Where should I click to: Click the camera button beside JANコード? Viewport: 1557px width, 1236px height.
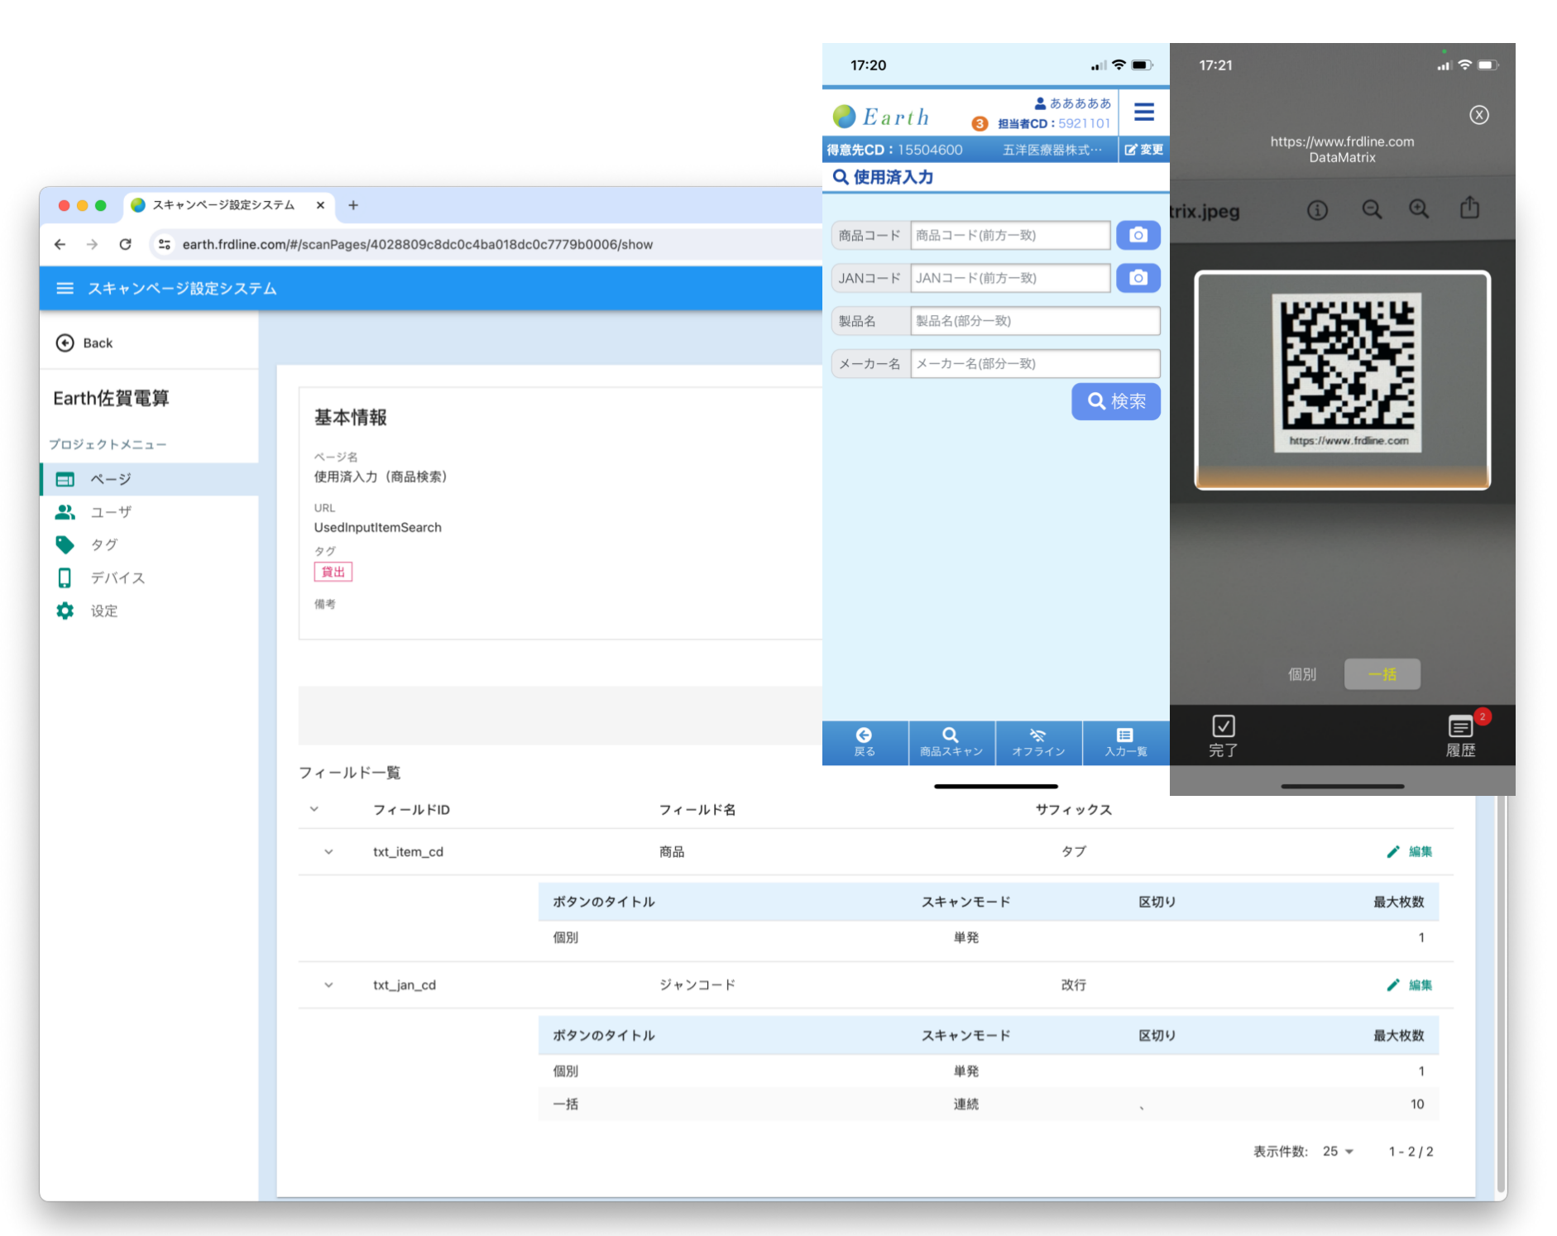pyautogui.click(x=1138, y=278)
